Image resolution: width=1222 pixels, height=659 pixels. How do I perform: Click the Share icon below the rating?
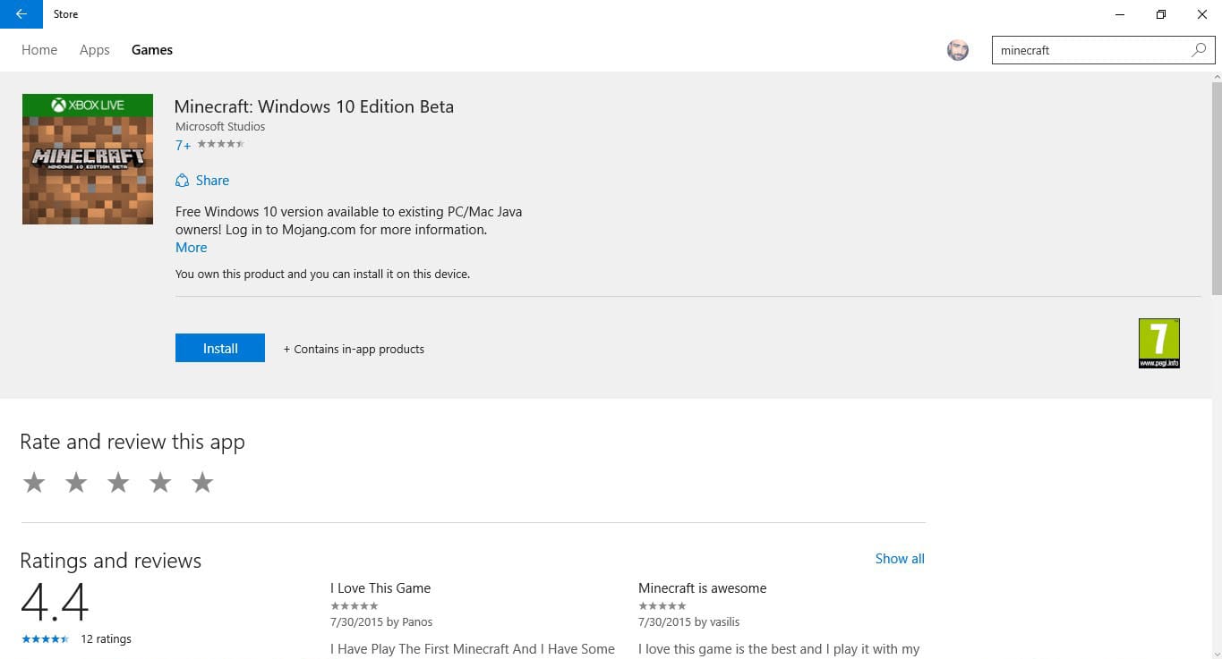[x=183, y=181]
